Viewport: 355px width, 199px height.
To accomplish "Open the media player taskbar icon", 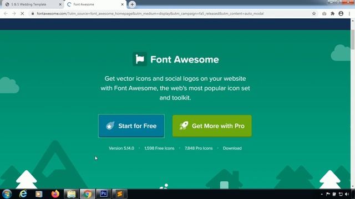I will (39, 194).
